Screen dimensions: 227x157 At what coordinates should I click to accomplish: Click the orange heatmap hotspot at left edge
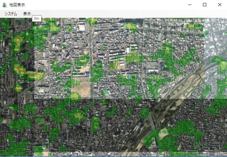(20, 70)
